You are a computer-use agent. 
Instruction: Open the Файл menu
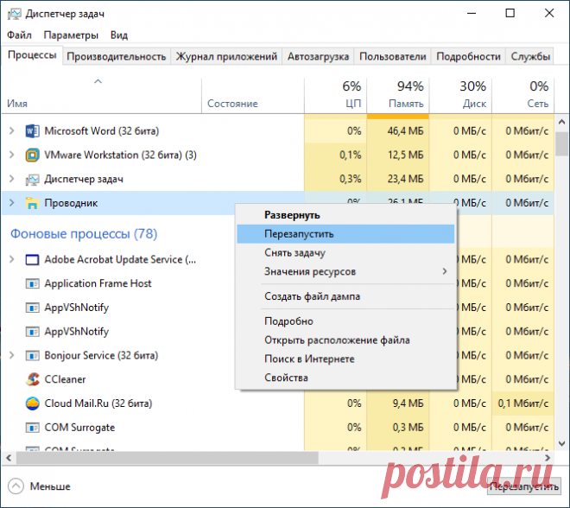[x=19, y=35]
